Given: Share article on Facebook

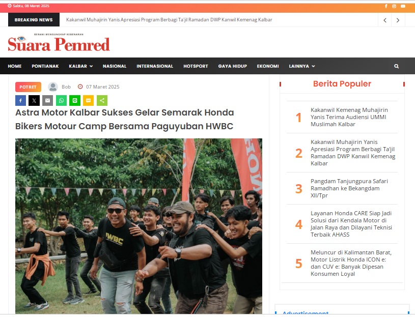Looking at the screenshot, I should pyautogui.click(x=21, y=100).
